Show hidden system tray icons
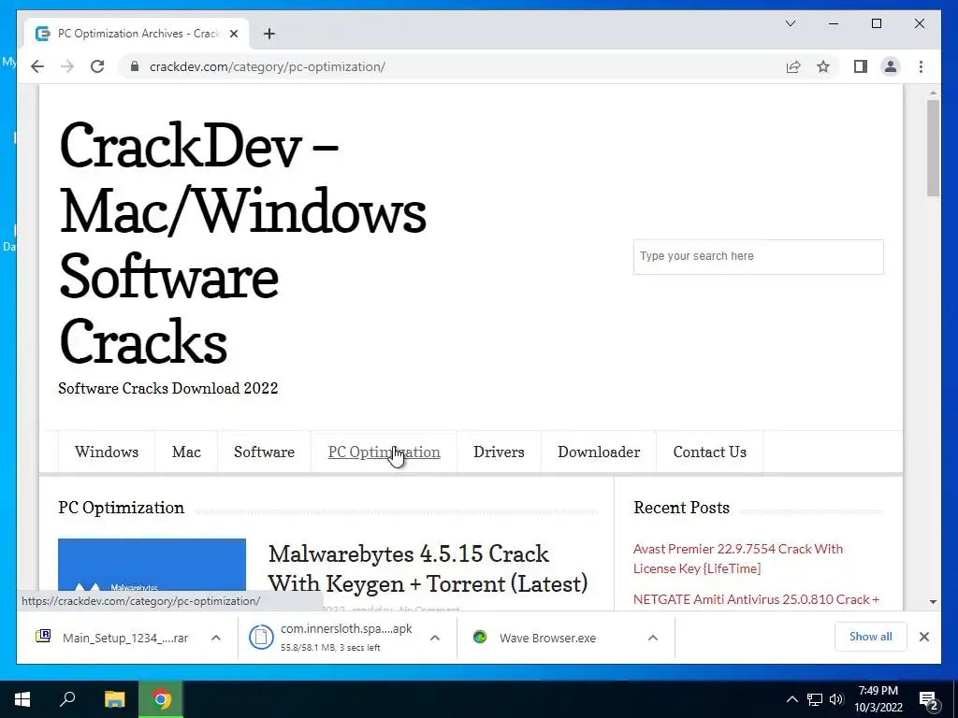 791,699
